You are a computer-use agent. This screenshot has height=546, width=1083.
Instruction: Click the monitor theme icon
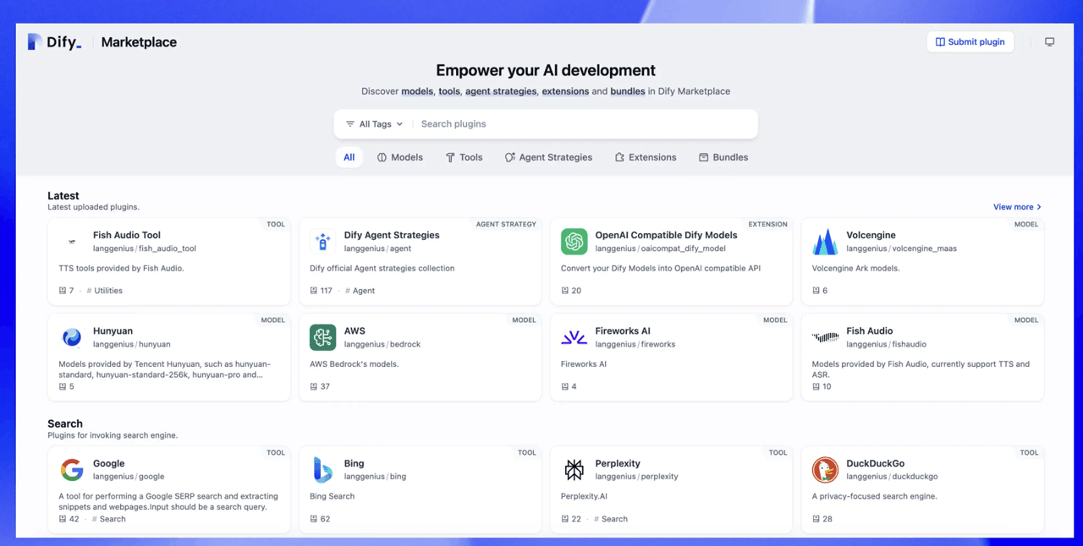pos(1049,42)
